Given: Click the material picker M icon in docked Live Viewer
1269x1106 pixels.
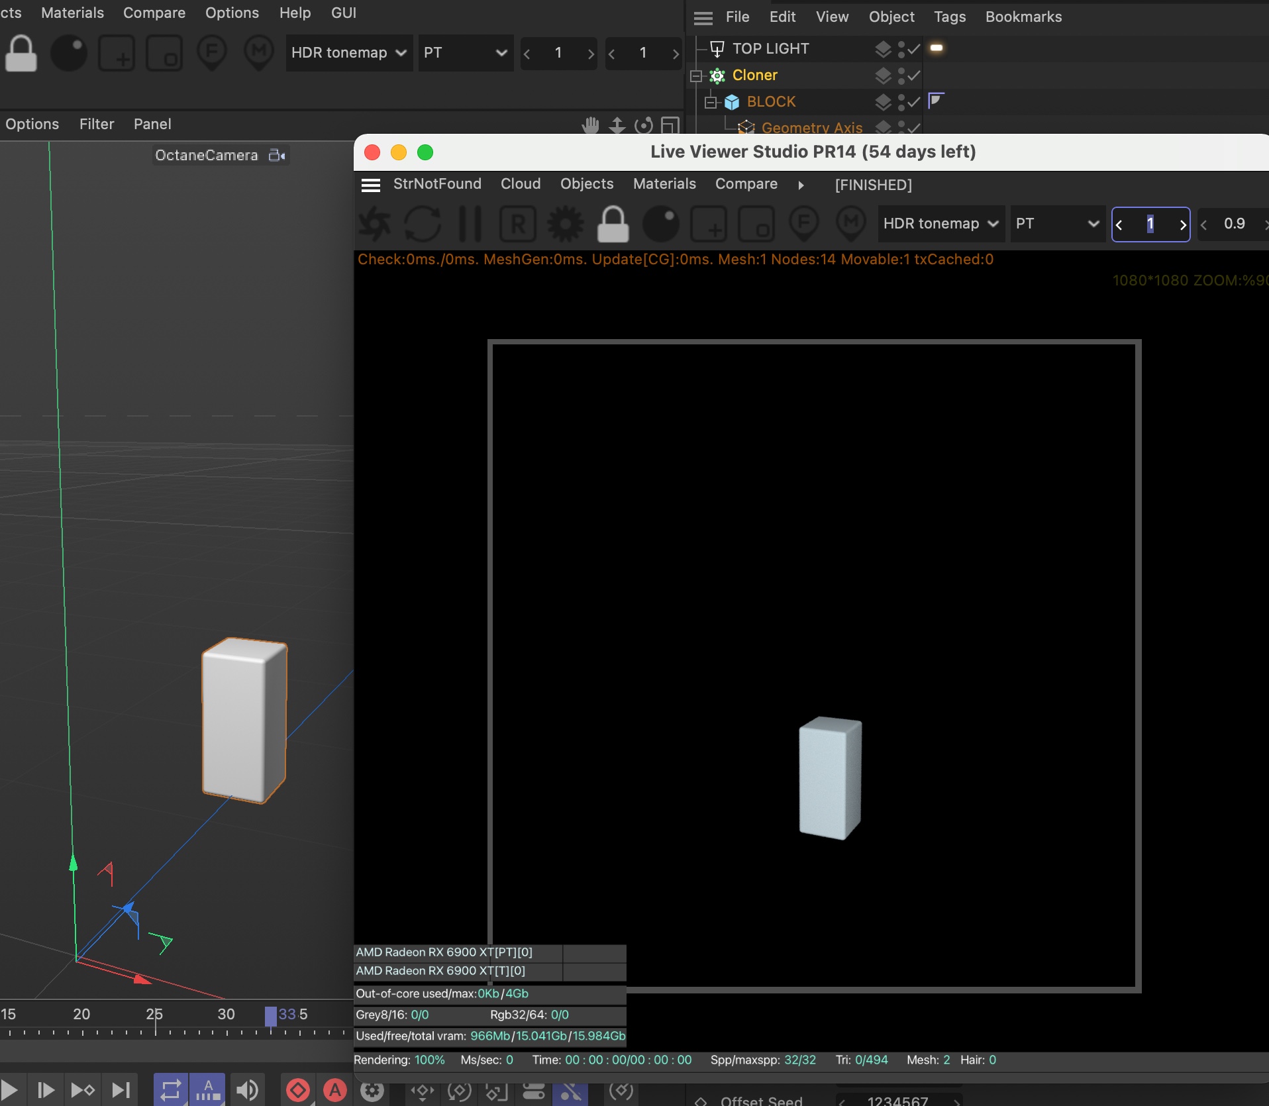Looking at the screenshot, I should pos(260,53).
